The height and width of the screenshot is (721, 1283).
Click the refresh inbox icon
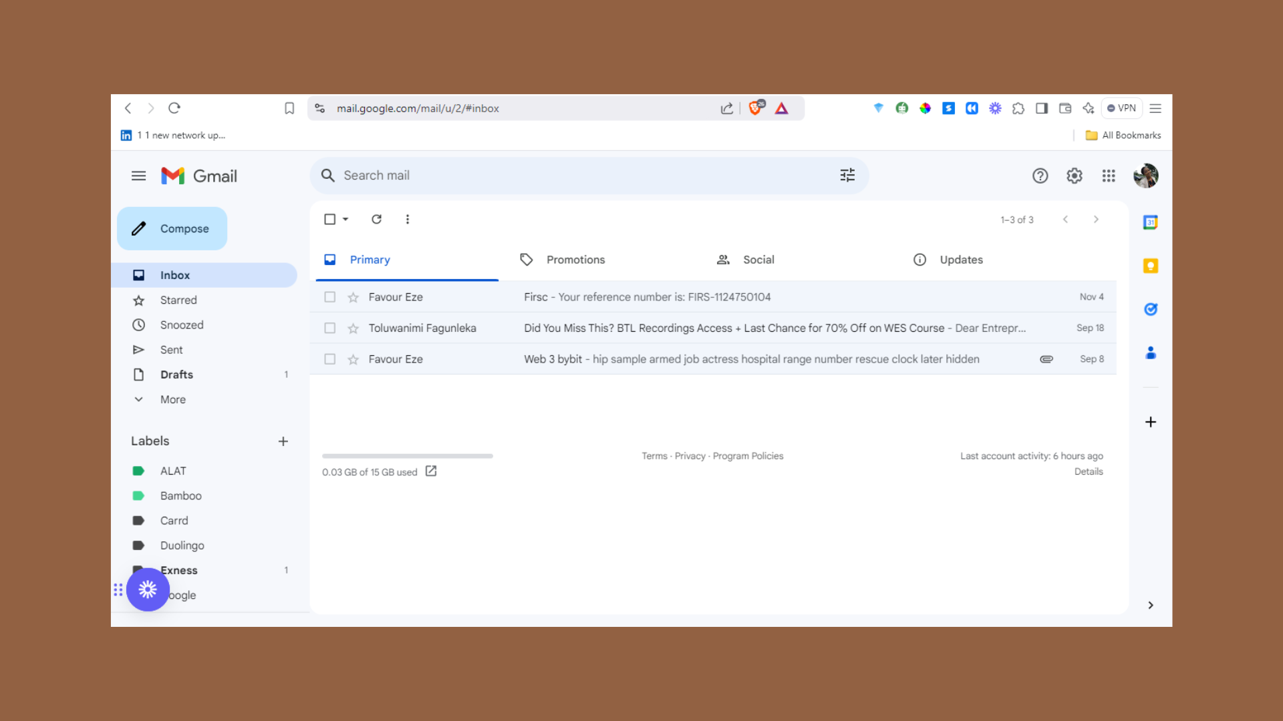[x=376, y=219]
